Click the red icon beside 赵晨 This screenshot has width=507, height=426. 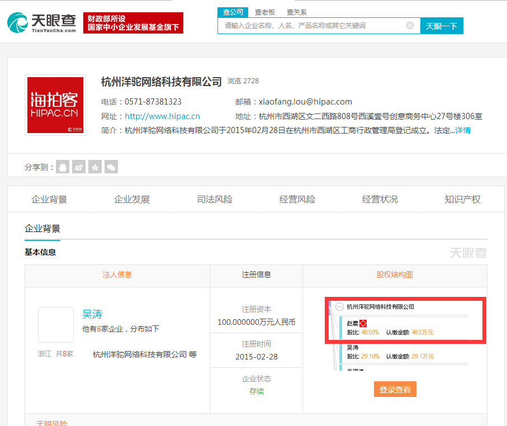coord(363,324)
